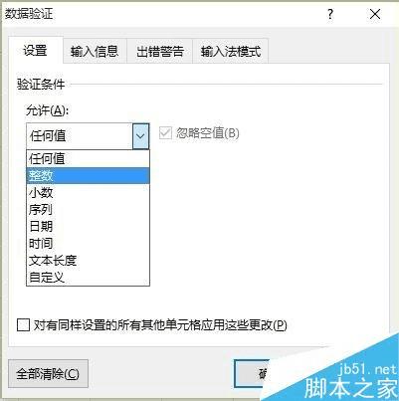
Task: Choose 日期 in the validation list
Action: click(88, 227)
